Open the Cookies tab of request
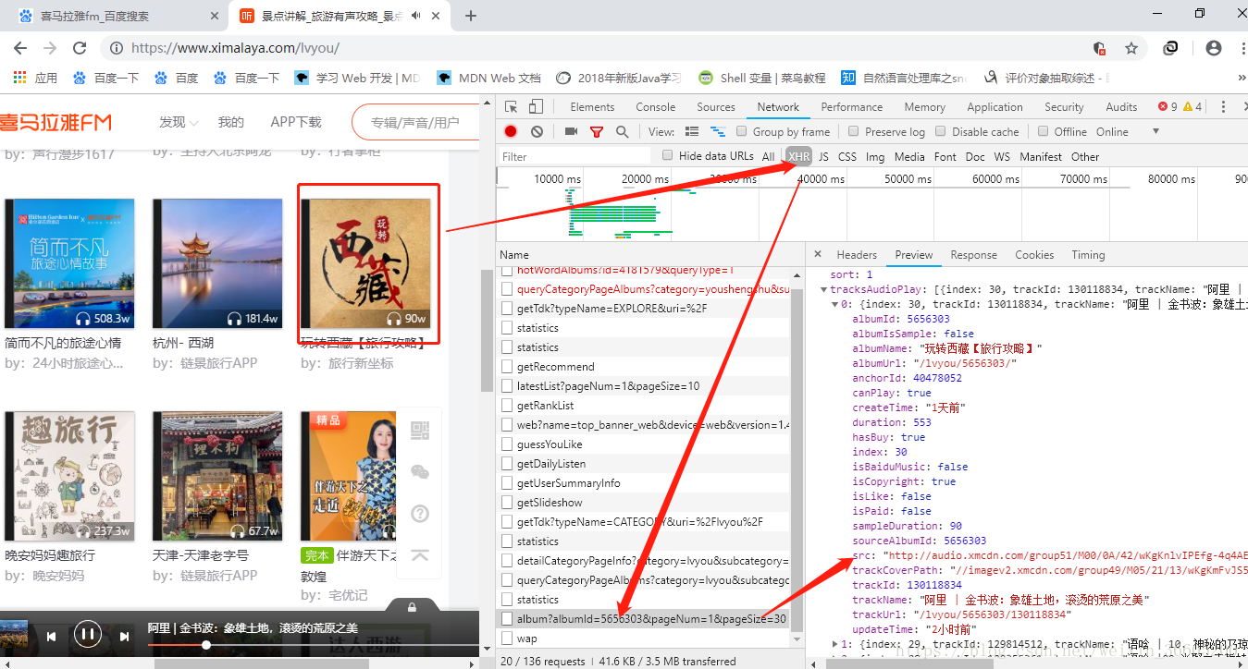 [x=1034, y=255]
